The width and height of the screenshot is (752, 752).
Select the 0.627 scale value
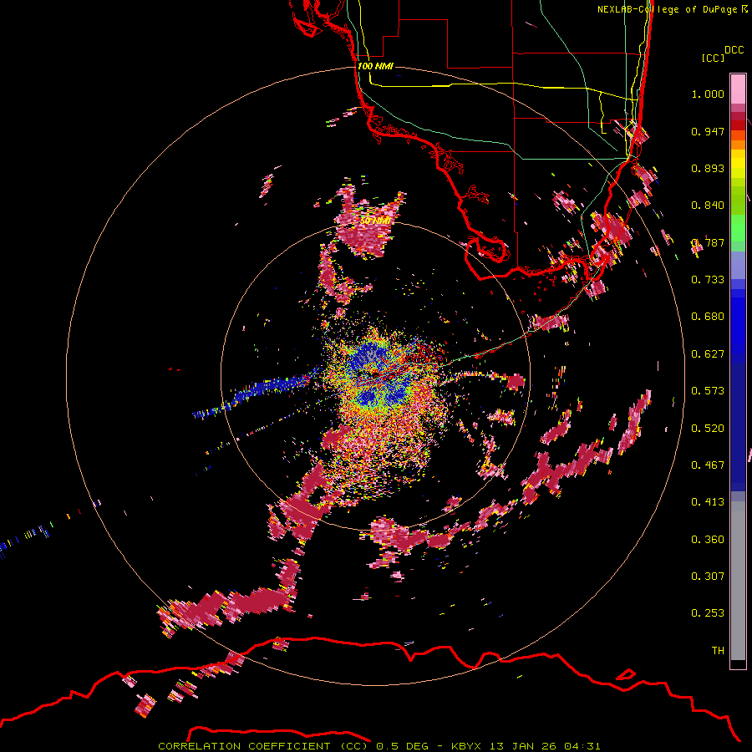point(708,354)
